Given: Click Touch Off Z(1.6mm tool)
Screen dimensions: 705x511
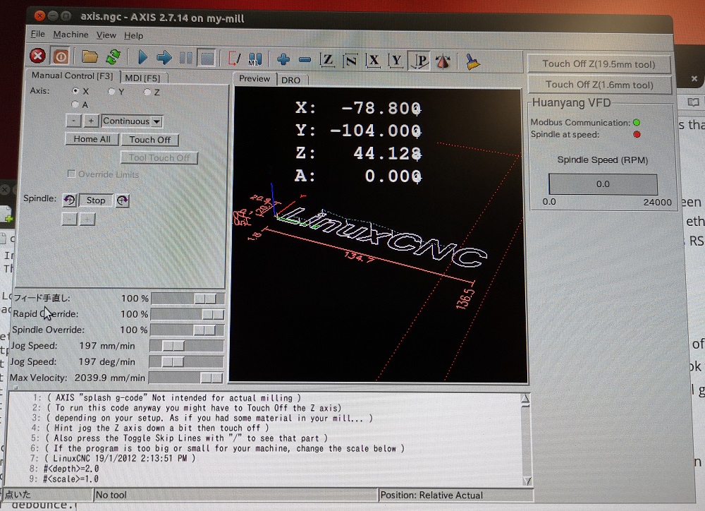Looking at the screenshot, I should point(599,85).
